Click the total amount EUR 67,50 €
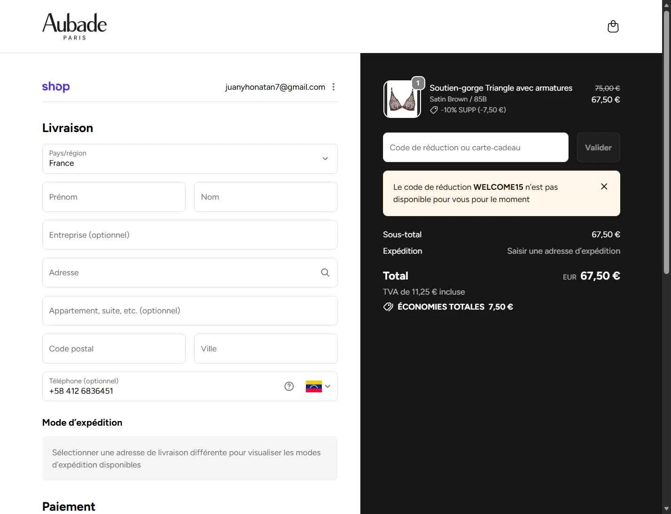671x514 pixels. tap(592, 276)
